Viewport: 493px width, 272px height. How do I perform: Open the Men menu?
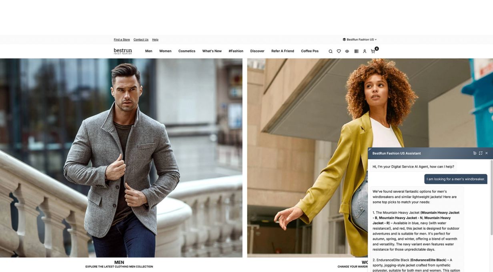(148, 51)
